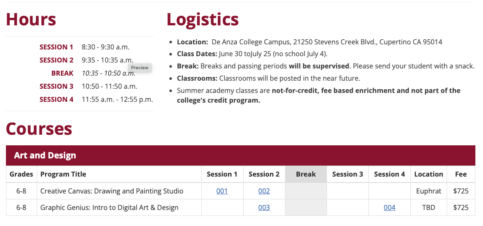The image size is (483, 226).
Task: Open section link 001 for Creative Canvas
Action: [222, 191]
